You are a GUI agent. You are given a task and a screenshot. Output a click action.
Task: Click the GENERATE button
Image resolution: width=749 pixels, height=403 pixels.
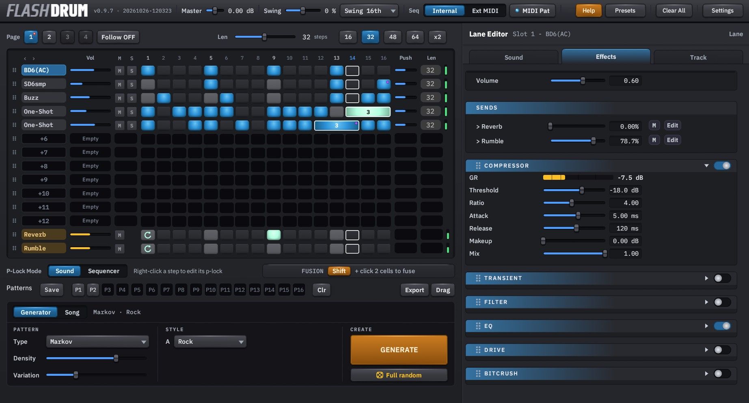(x=399, y=350)
